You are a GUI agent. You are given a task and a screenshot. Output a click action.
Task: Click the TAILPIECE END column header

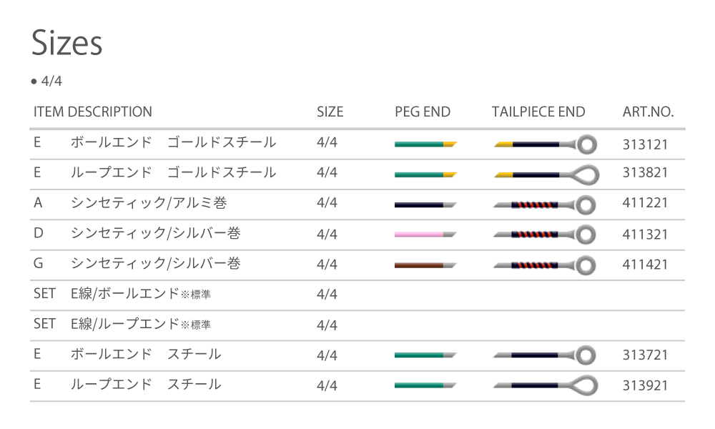coord(538,112)
